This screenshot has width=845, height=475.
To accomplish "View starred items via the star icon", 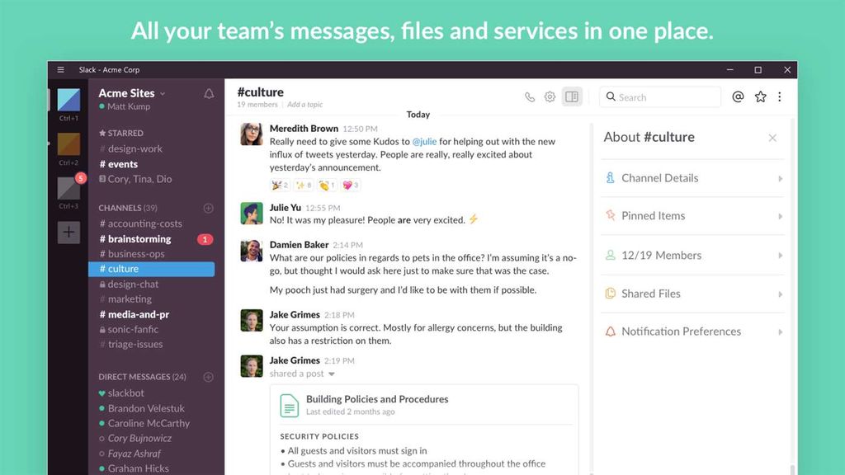I will coord(760,96).
